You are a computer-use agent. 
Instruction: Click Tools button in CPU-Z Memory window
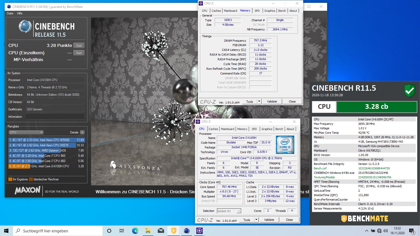250,101
